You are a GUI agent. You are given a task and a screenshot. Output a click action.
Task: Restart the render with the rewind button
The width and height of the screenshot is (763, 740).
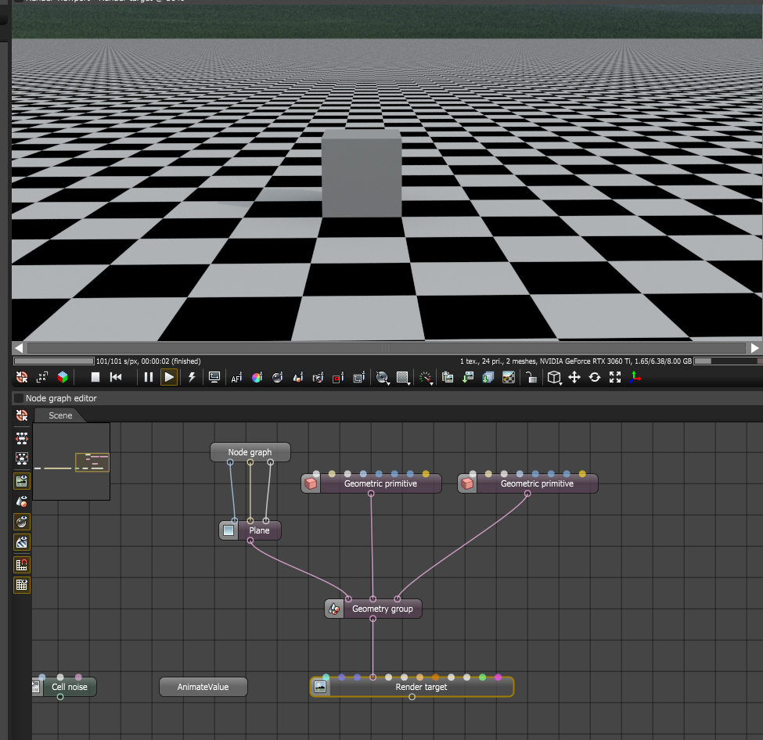click(116, 377)
